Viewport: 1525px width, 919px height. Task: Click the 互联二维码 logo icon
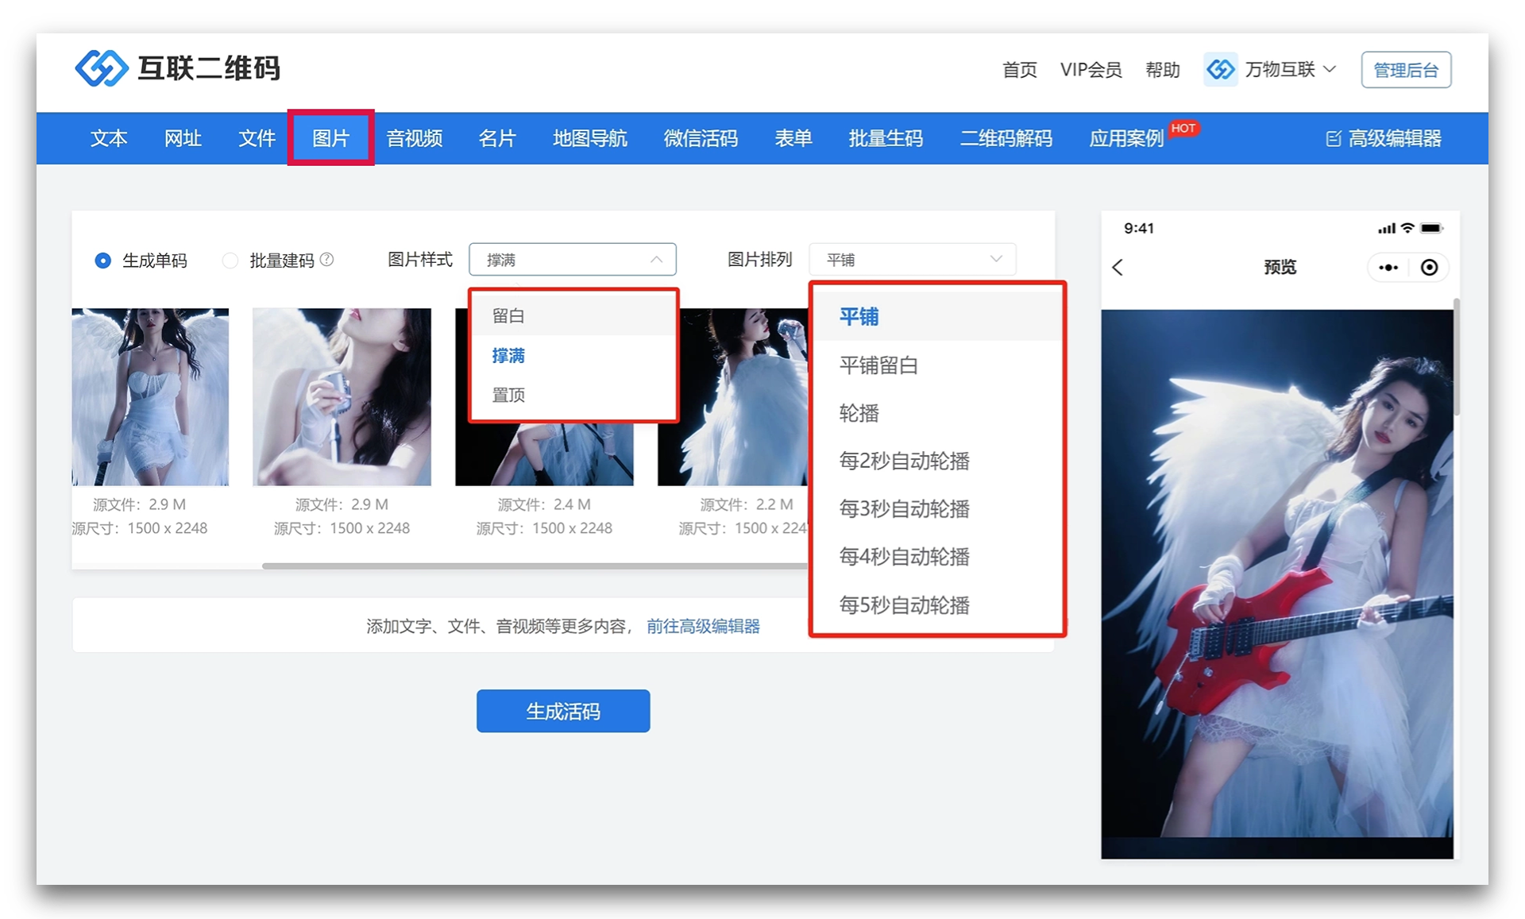[101, 68]
